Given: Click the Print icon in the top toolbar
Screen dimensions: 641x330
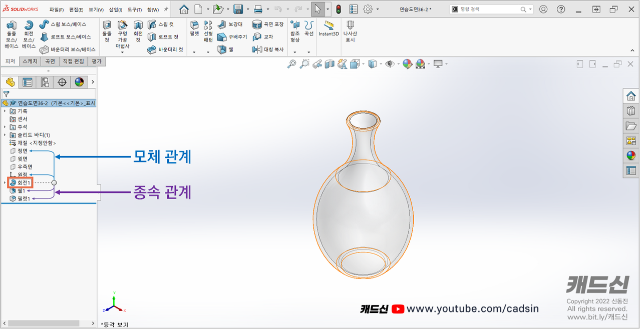Looking at the screenshot, I should [x=258, y=9].
